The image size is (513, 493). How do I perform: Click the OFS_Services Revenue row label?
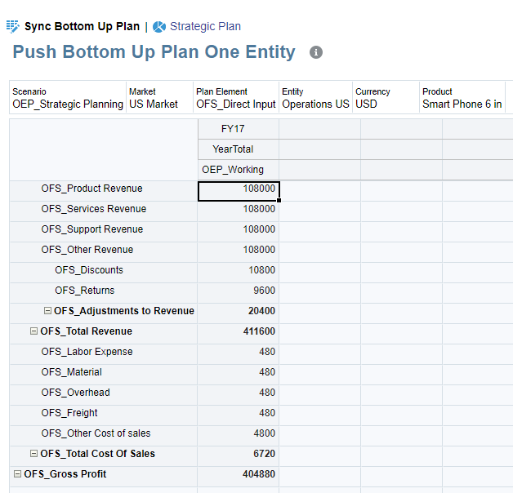[94, 209]
